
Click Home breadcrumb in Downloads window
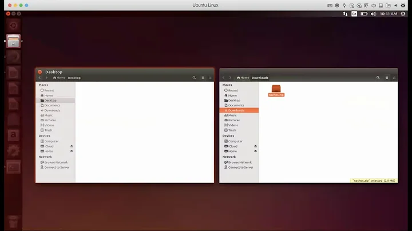click(x=243, y=78)
